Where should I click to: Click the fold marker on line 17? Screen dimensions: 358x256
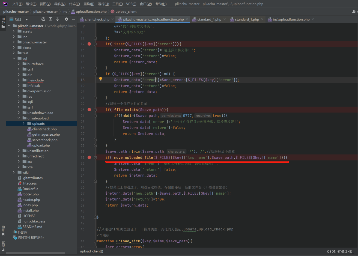tap(95, 74)
